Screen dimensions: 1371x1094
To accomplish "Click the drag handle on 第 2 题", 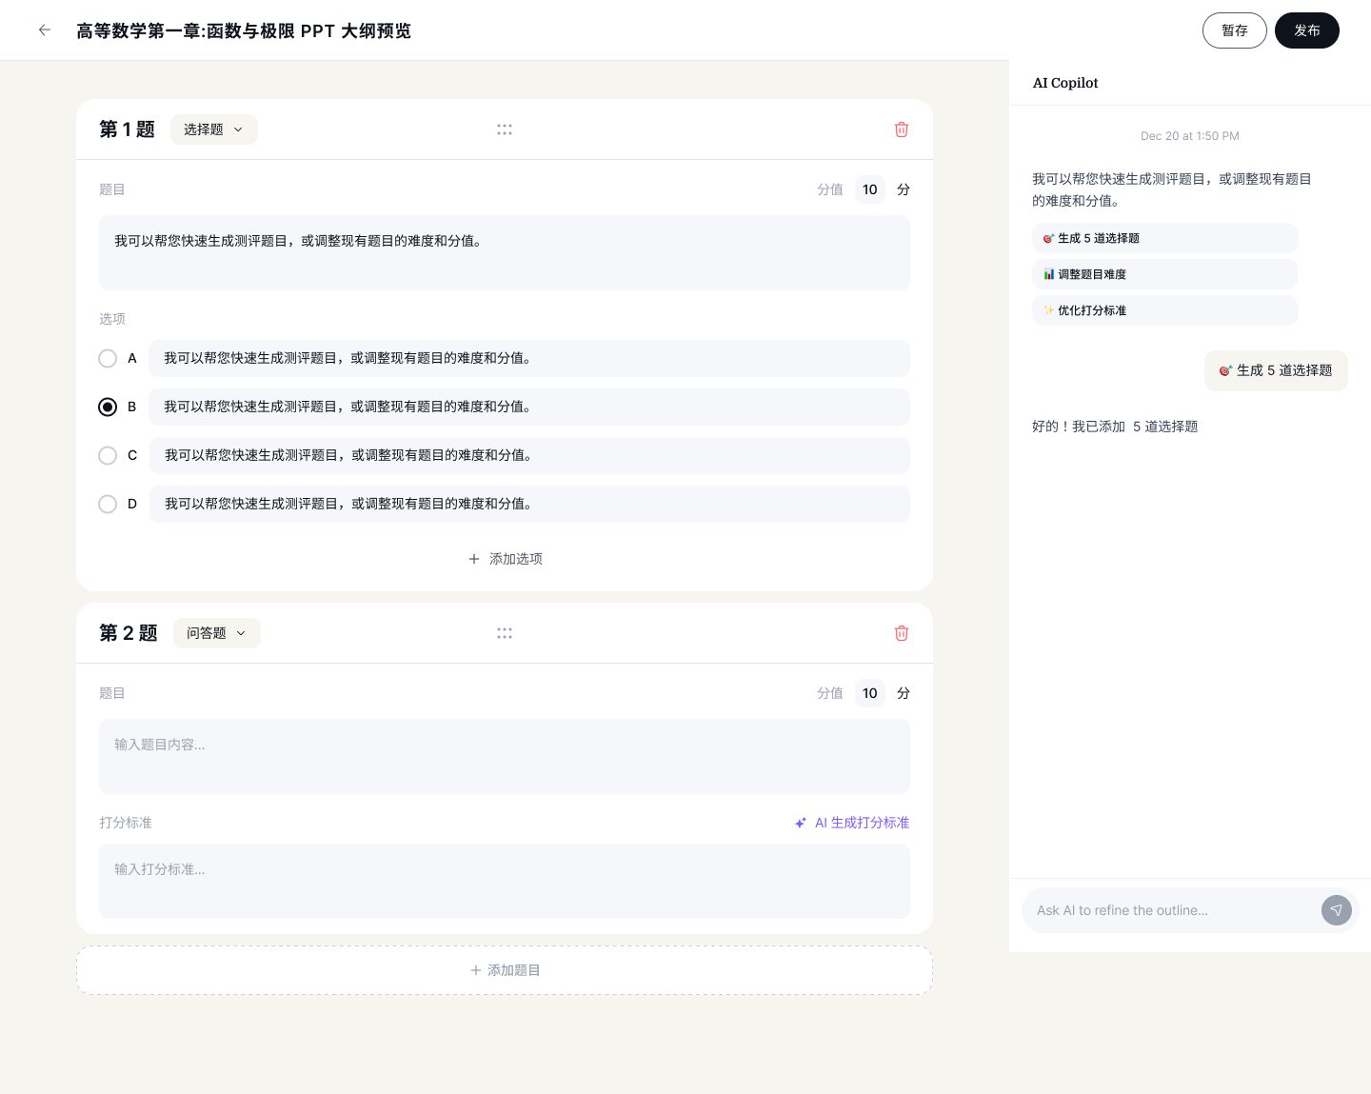I will [505, 632].
